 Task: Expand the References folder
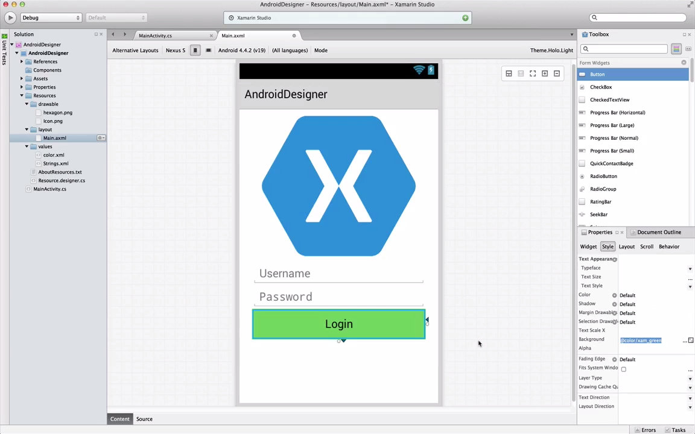pos(22,61)
